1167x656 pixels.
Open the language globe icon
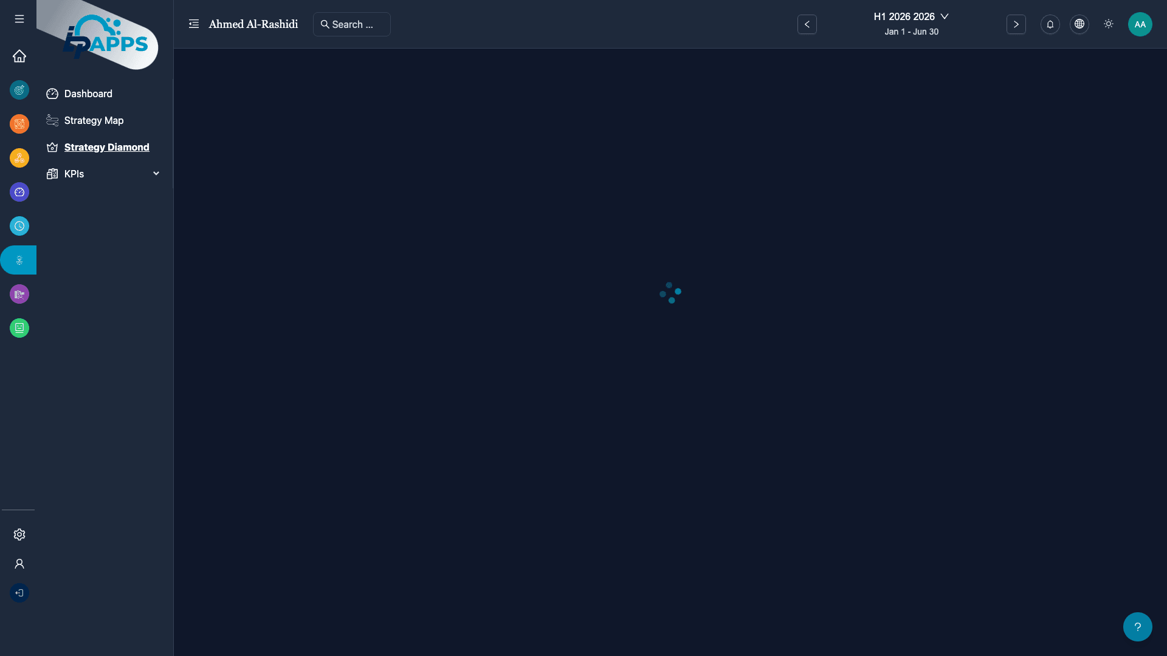(x=1079, y=24)
